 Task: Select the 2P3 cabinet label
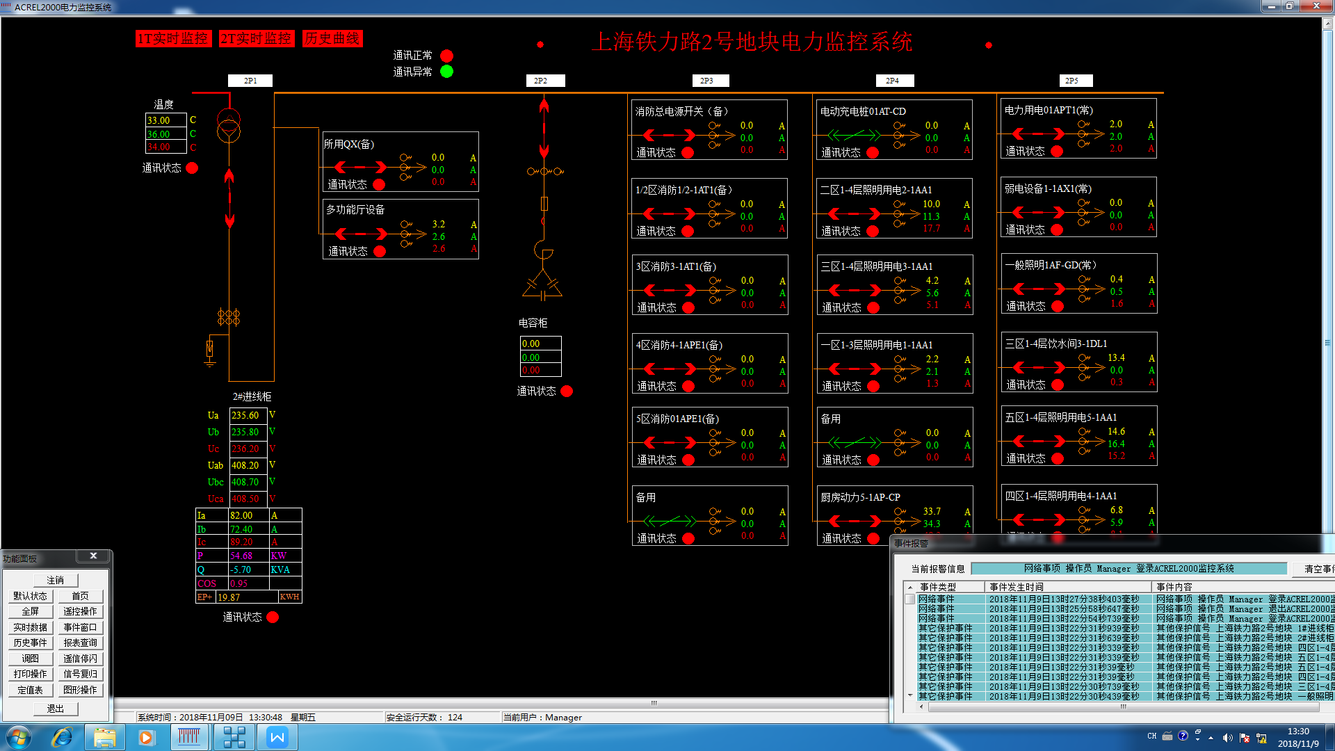tap(710, 81)
